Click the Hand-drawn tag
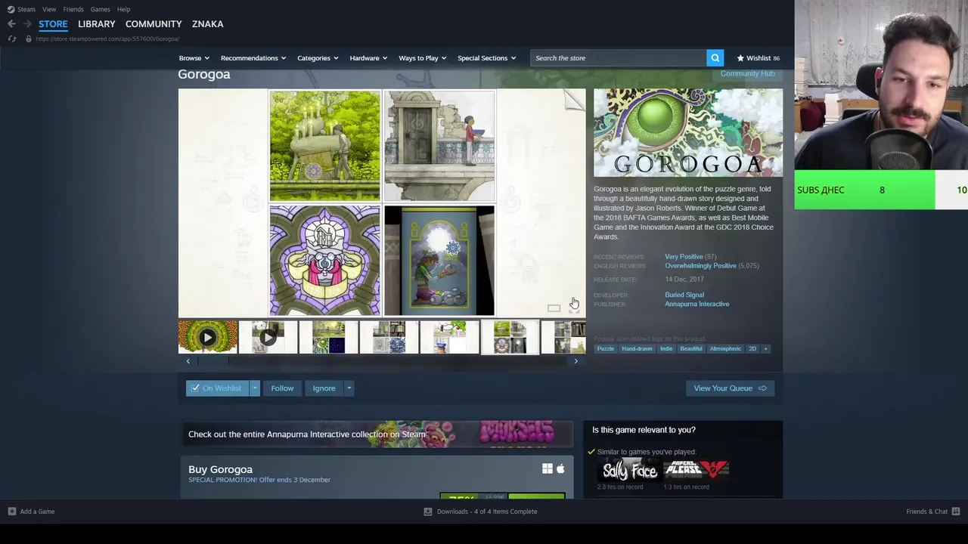 pyautogui.click(x=637, y=349)
